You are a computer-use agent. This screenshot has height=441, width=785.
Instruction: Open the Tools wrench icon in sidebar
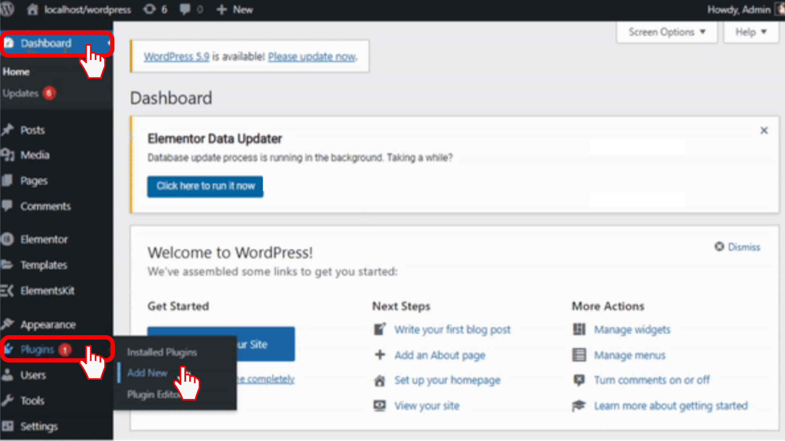point(7,400)
